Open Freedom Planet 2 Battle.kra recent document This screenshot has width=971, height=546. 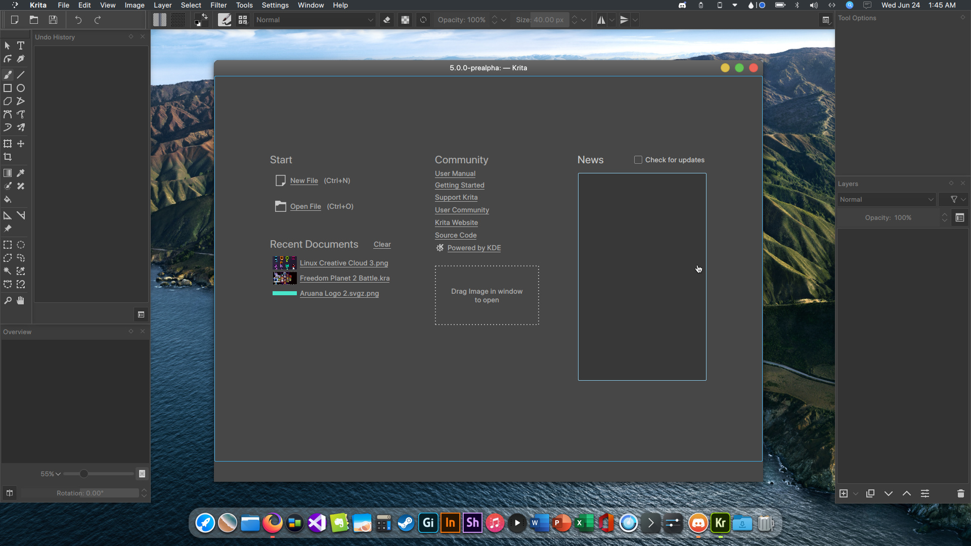344,279
